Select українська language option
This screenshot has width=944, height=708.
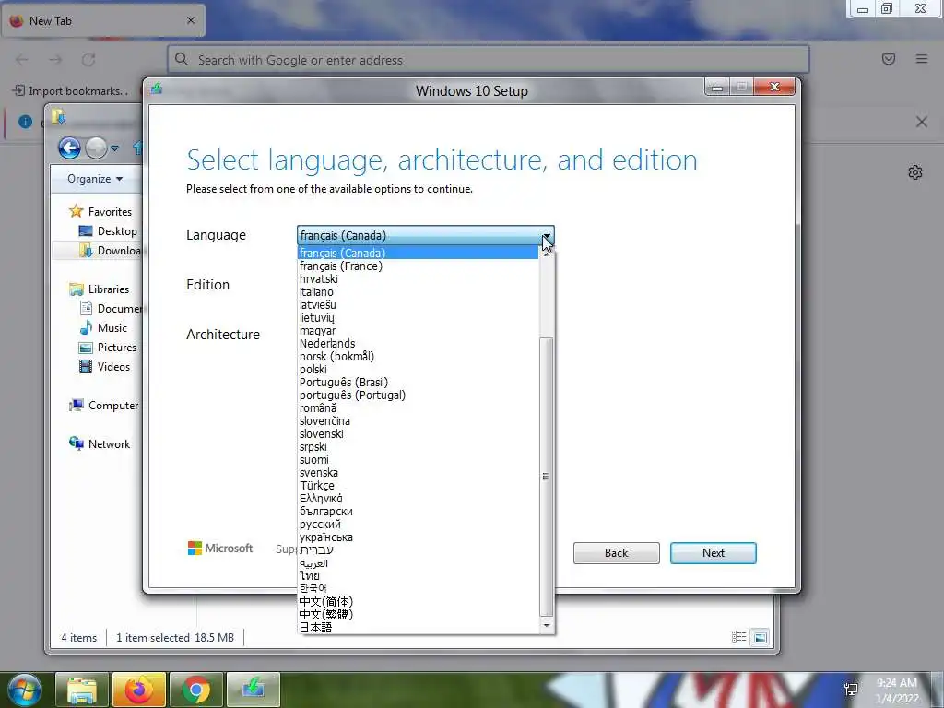tap(419, 537)
